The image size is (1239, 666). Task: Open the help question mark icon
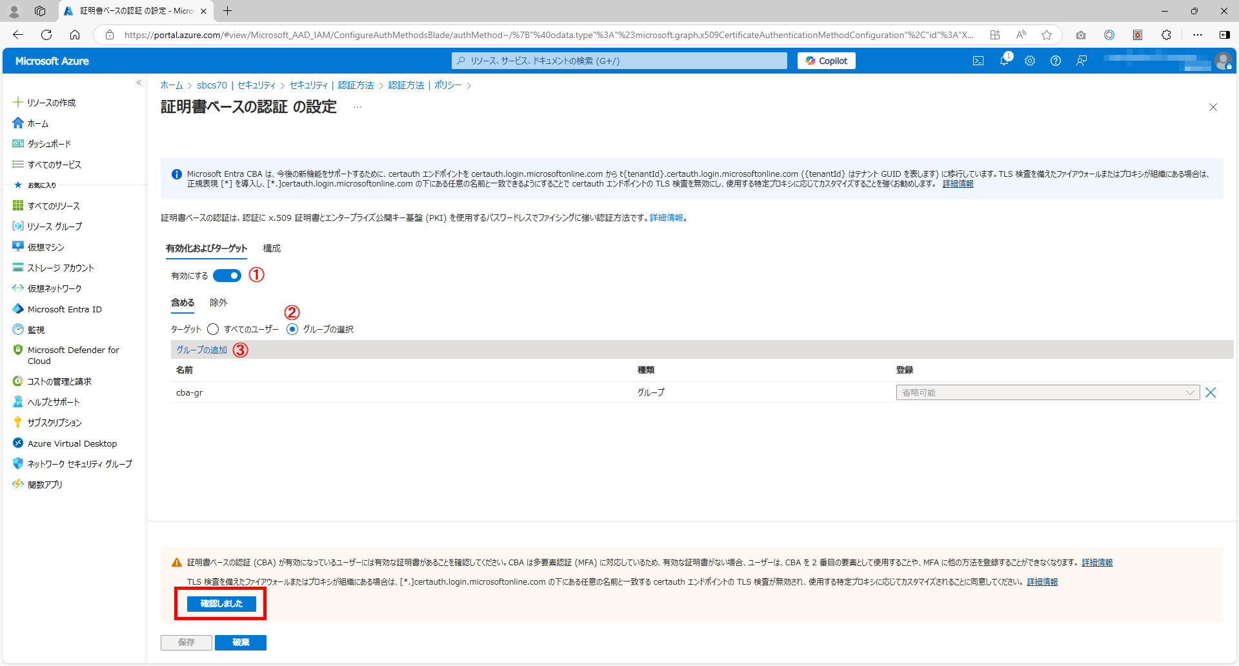(1056, 61)
